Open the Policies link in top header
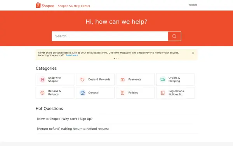 (193, 5)
